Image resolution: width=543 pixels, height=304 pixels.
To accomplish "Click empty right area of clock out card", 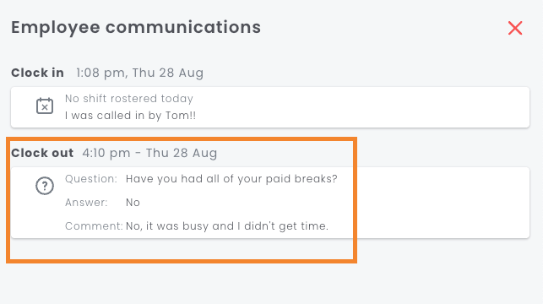I will coord(440,203).
